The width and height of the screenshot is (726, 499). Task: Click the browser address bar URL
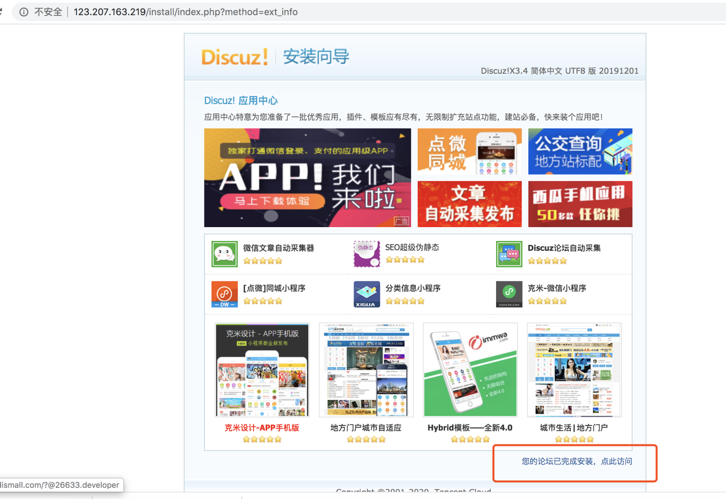tap(186, 12)
